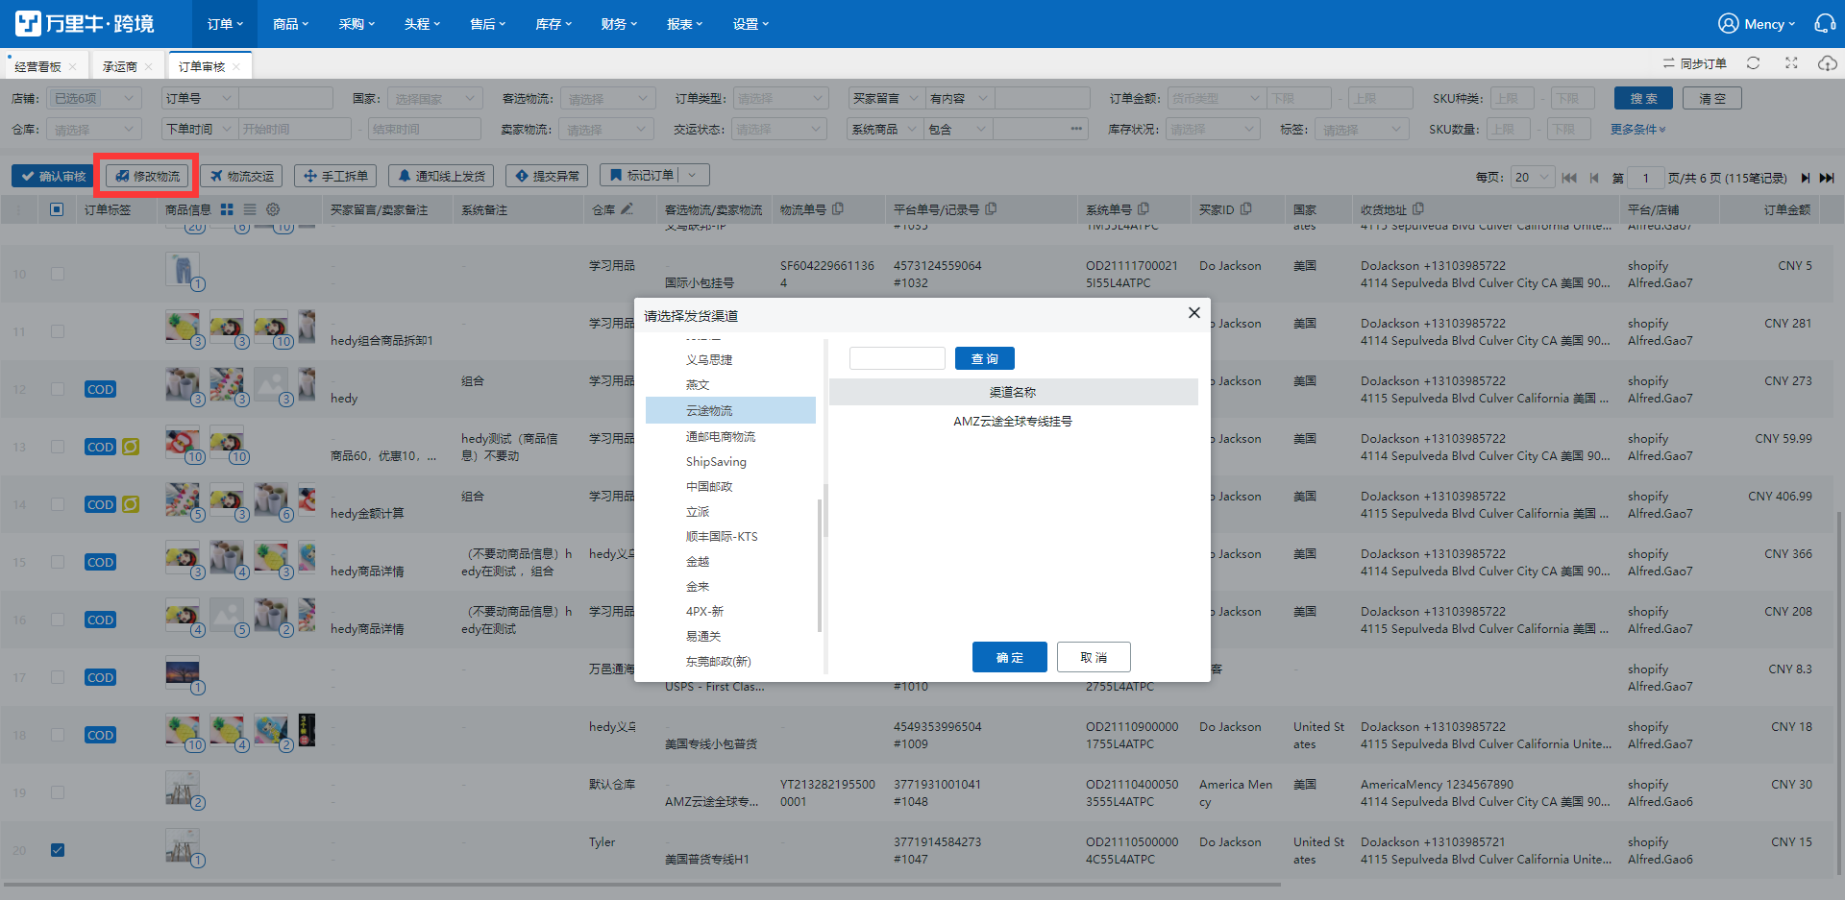Open the 每页 20 page size dropdown
Viewport: 1845px width, 900px height.
1532,178
